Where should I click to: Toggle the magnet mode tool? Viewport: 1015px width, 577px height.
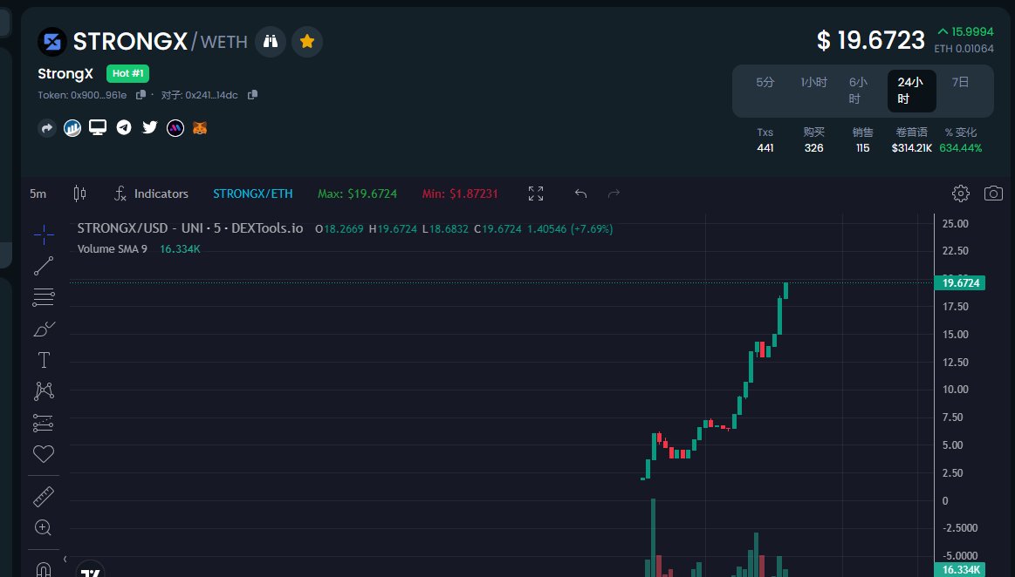(44, 568)
